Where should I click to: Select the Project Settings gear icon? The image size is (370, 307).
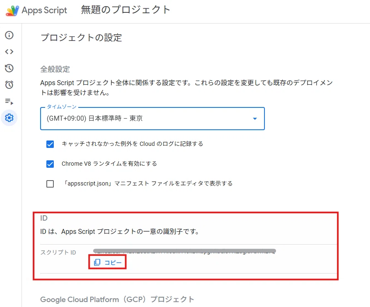click(x=9, y=118)
